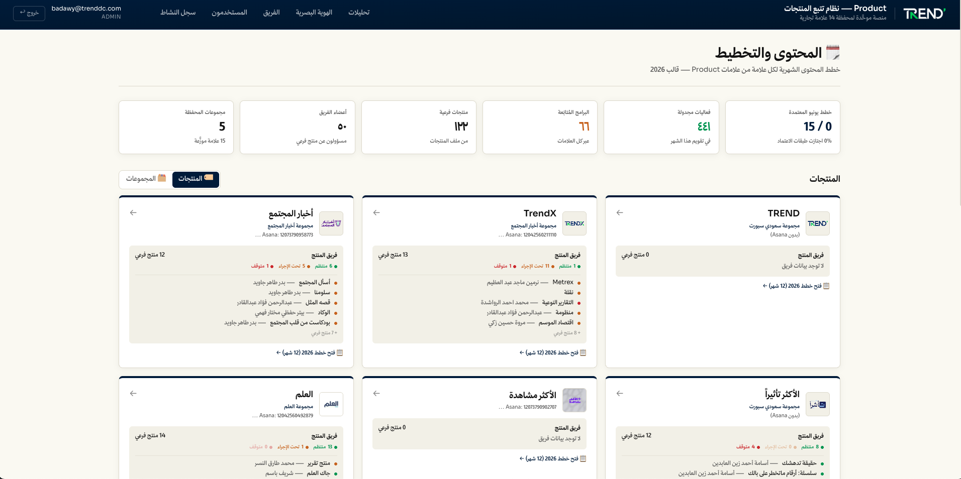Viewport: 961px width, 479px height.
Task: Click the '11 تحت الإجراء' status in TrendX
Action: 537,266
